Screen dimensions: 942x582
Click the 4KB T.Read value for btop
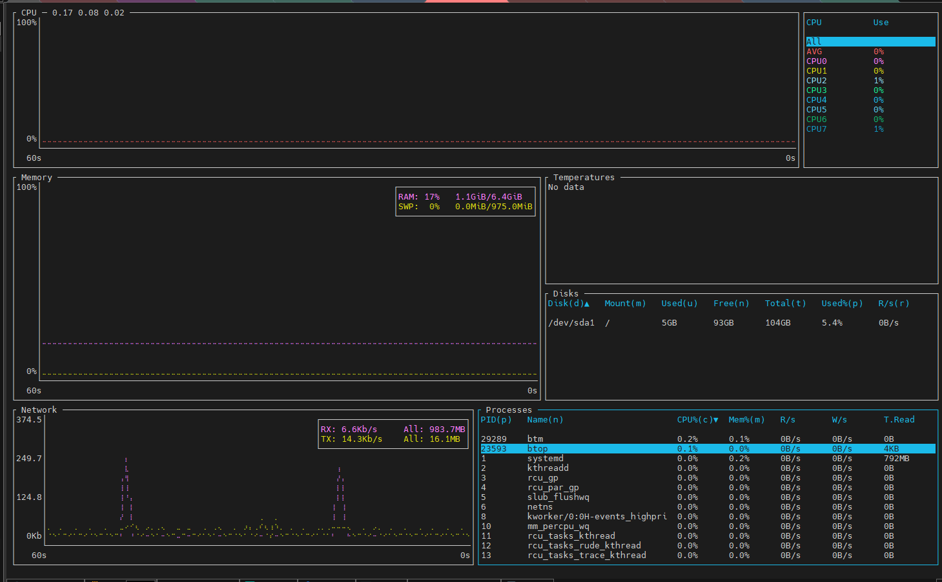pyautogui.click(x=891, y=448)
